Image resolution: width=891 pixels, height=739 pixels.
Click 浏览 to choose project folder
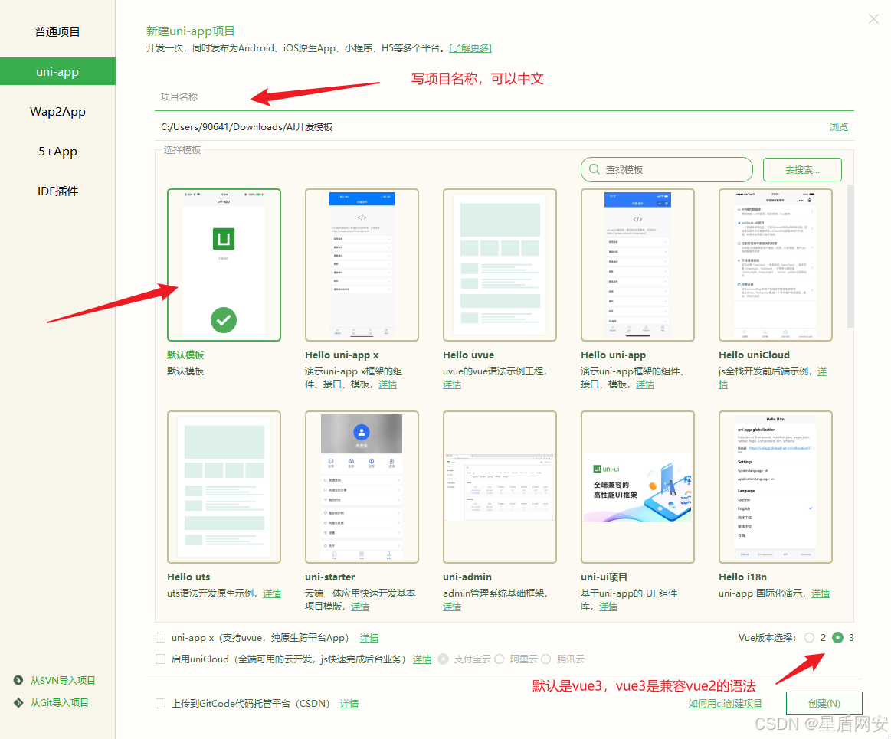coord(838,126)
